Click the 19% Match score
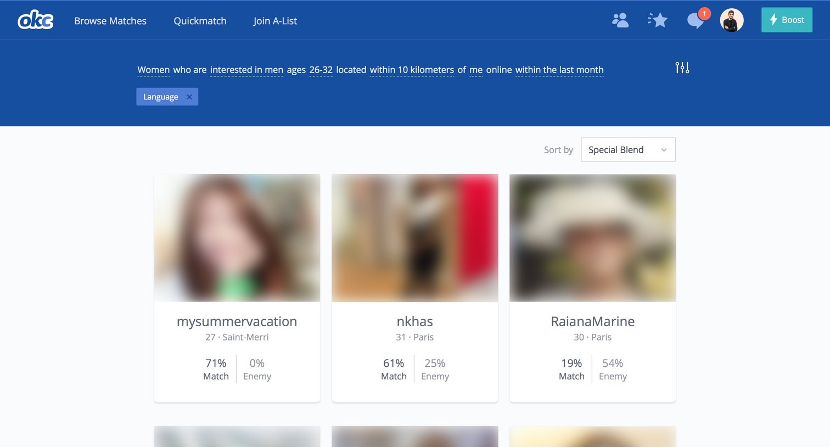The width and height of the screenshot is (830, 447). (571, 369)
